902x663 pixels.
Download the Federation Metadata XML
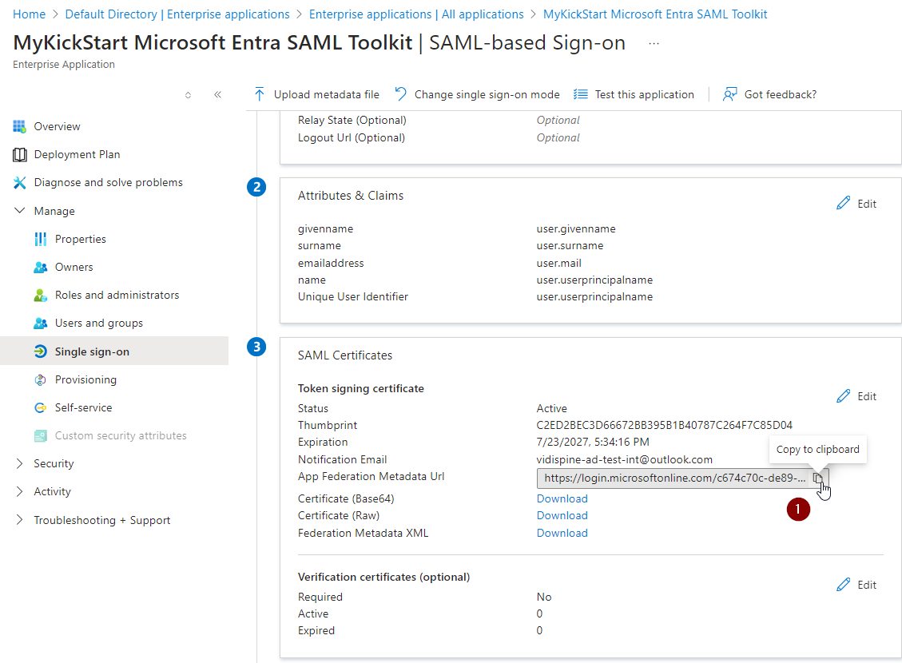562,533
